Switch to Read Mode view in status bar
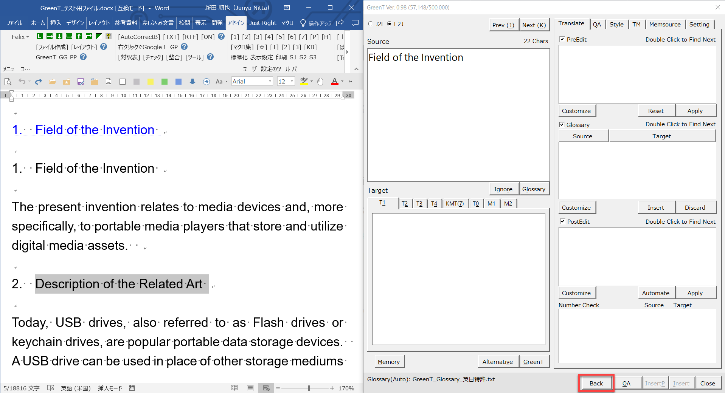 pyautogui.click(x=234, y=388)
